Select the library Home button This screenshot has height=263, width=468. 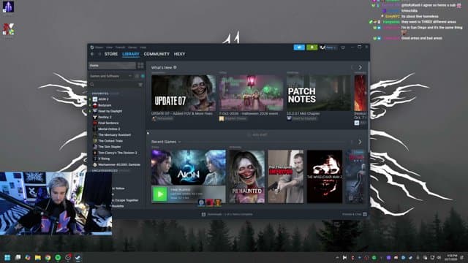click(112, 66)
